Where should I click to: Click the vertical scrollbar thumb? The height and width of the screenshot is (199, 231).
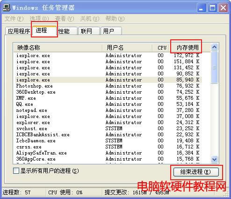click(215, 67)
